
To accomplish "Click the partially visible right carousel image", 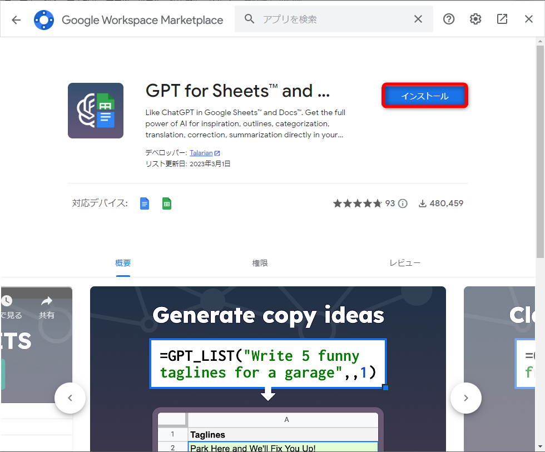I will [x=499, y=369].
